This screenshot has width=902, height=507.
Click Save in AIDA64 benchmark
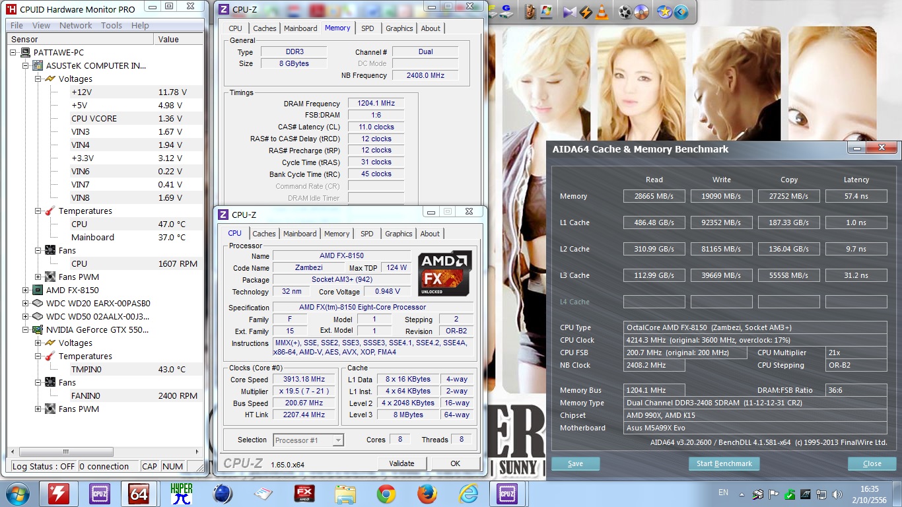(576, 463)
